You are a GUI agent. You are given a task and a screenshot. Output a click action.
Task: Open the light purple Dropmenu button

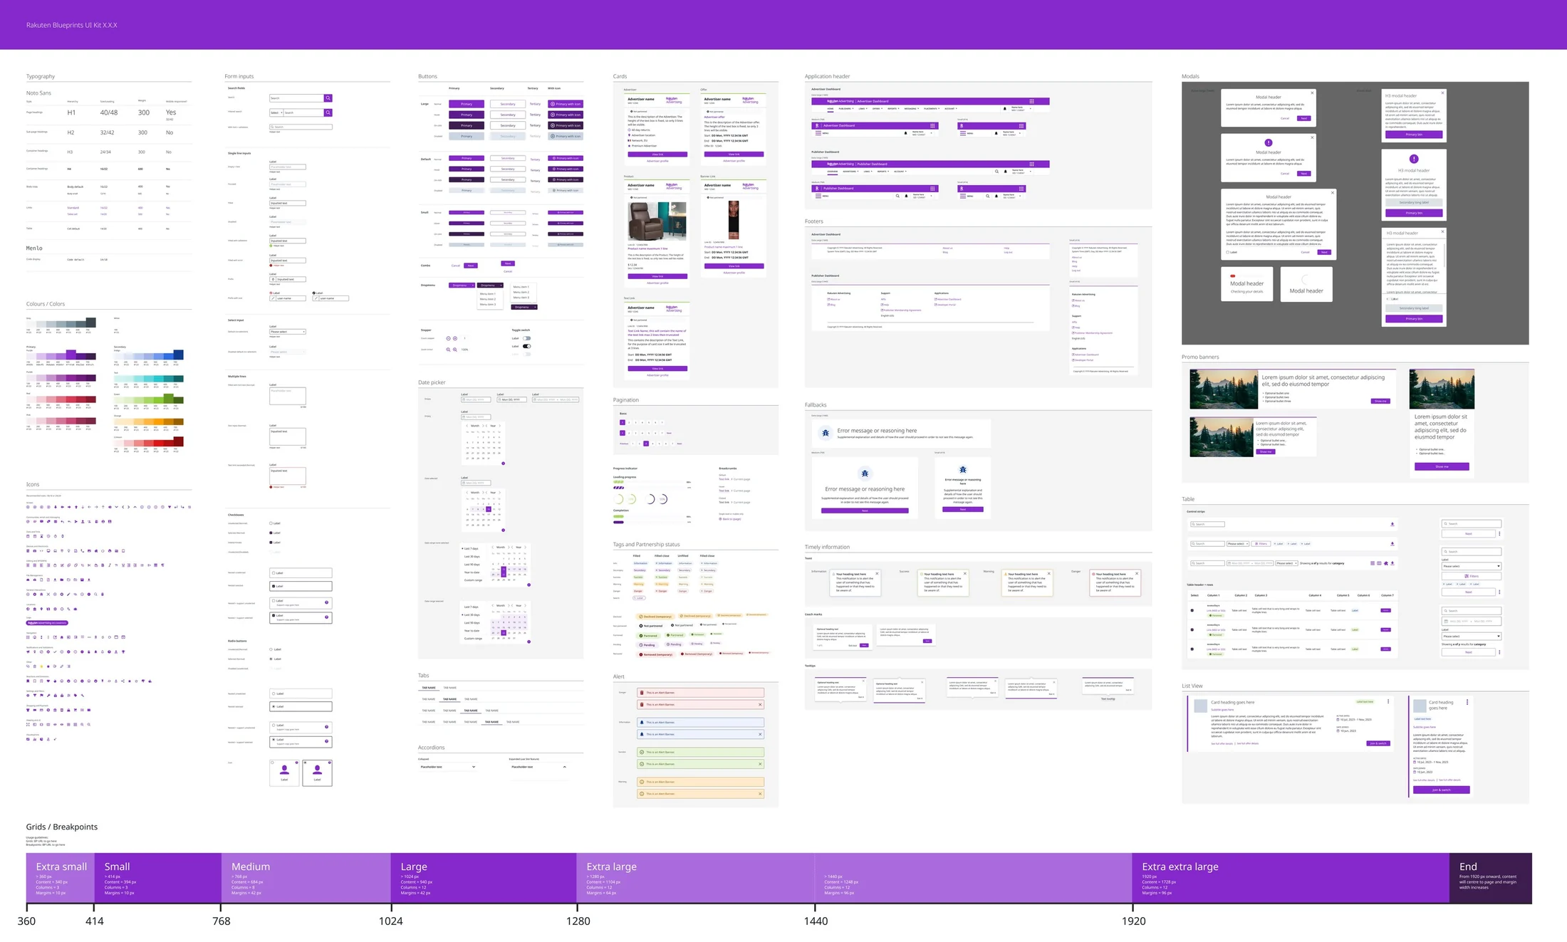[462, 286]
